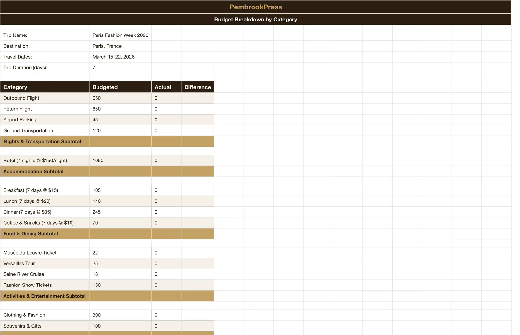Click Budgeted cell of Food & Dining Subtotal

click(x=120, y=234)
